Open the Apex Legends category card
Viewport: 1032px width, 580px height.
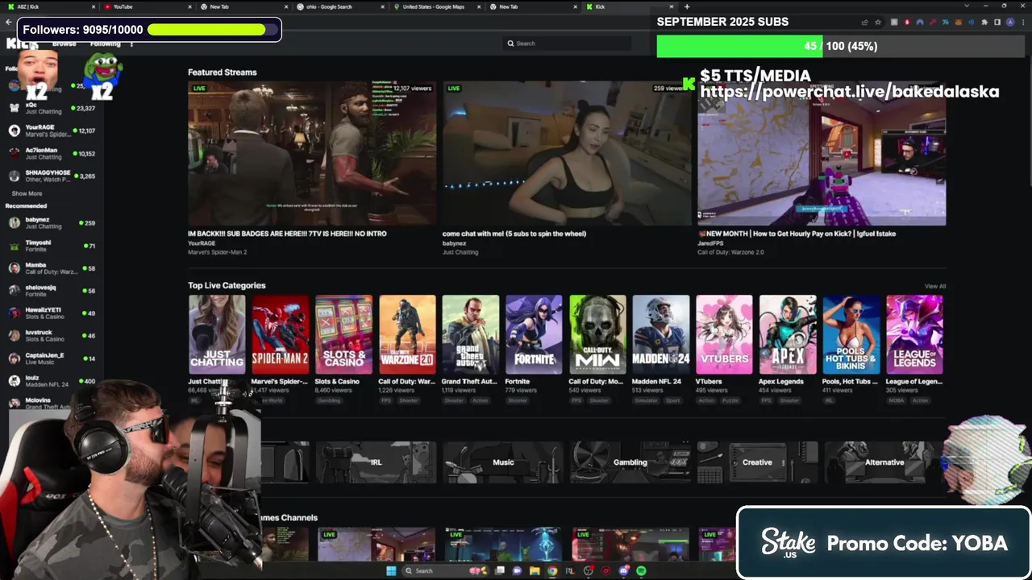click(788, 334)
